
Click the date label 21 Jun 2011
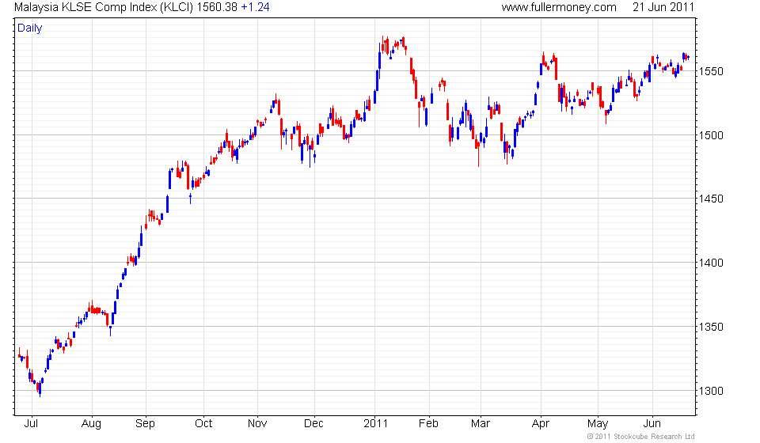[663, 7]
